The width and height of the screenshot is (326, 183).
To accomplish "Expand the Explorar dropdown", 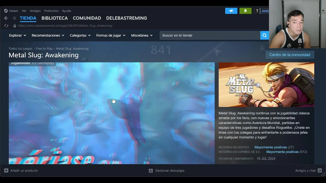I will pyautogui.click(x=18, y=35).
